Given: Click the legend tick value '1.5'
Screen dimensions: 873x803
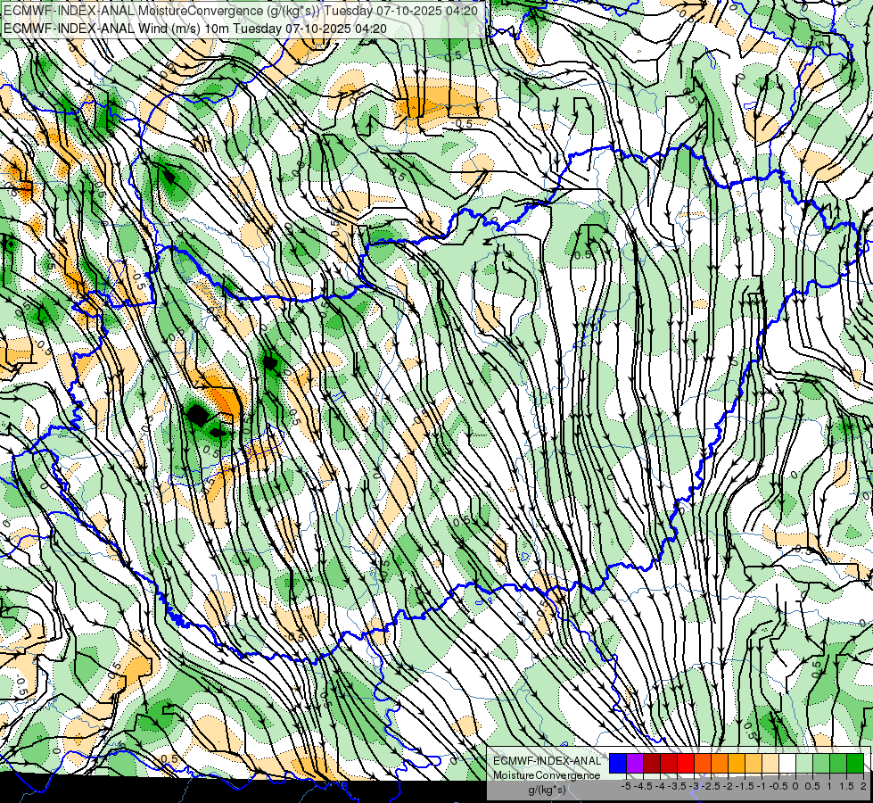Looking at the screenshot, I should coord(846,786).
